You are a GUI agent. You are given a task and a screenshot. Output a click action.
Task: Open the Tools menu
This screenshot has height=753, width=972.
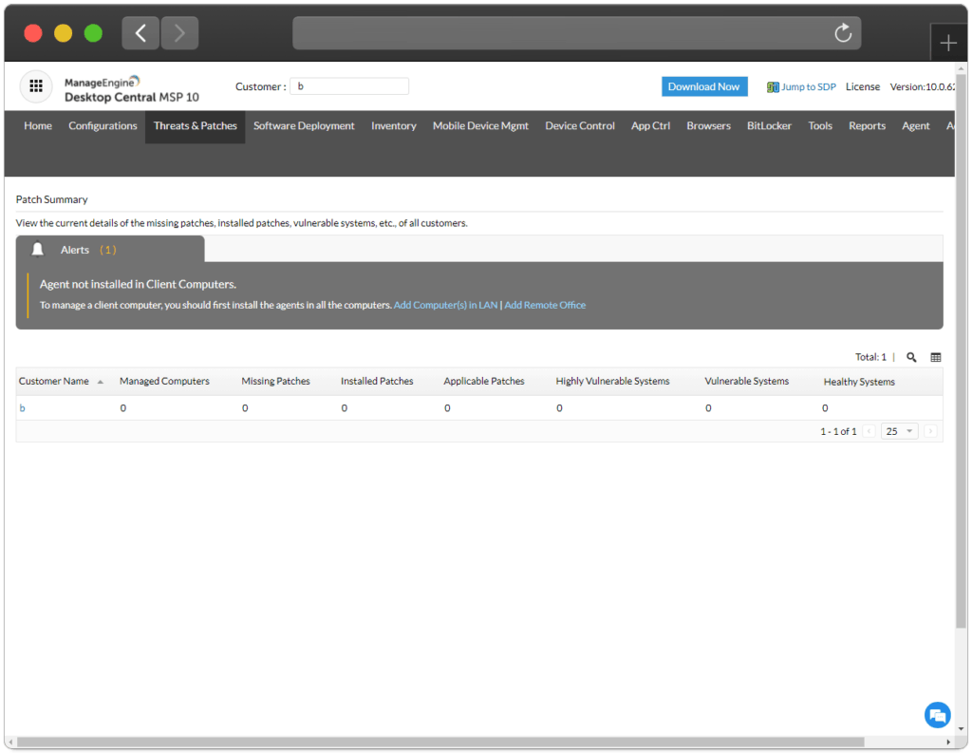820,126
